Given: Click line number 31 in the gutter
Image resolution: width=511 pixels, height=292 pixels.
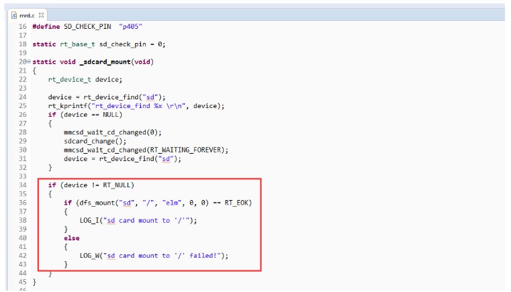Looking at the screenshot, I should click(x=22, y=158).
